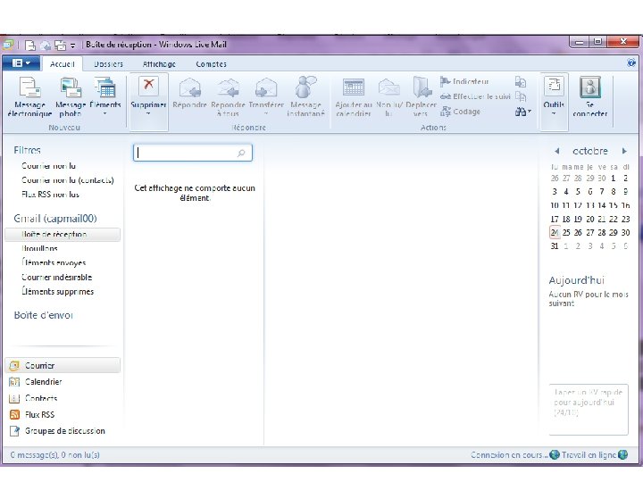643x482 pixels.
Task: Open the Éléments envoyés folder
Action: (x=54, y=262)
